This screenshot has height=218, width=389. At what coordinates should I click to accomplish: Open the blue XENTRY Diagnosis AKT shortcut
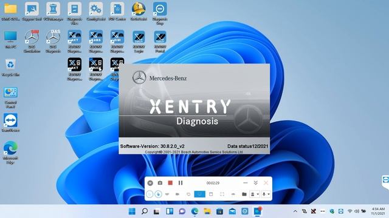coord(74,41)
